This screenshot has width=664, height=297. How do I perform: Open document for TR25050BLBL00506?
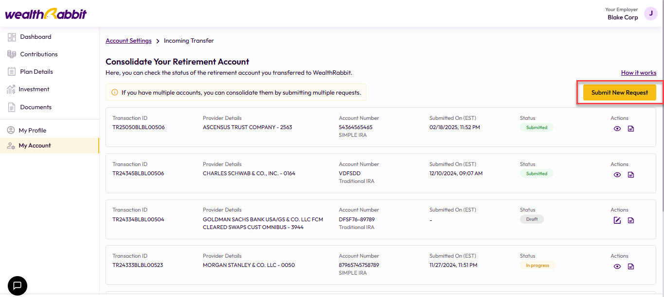point(631,129)
